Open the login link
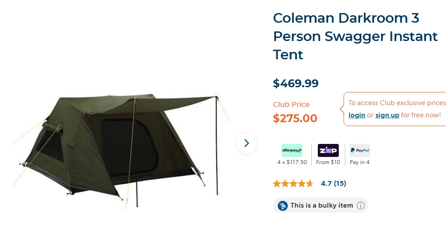This screenshot has height=229, width=446. [357, 115]
